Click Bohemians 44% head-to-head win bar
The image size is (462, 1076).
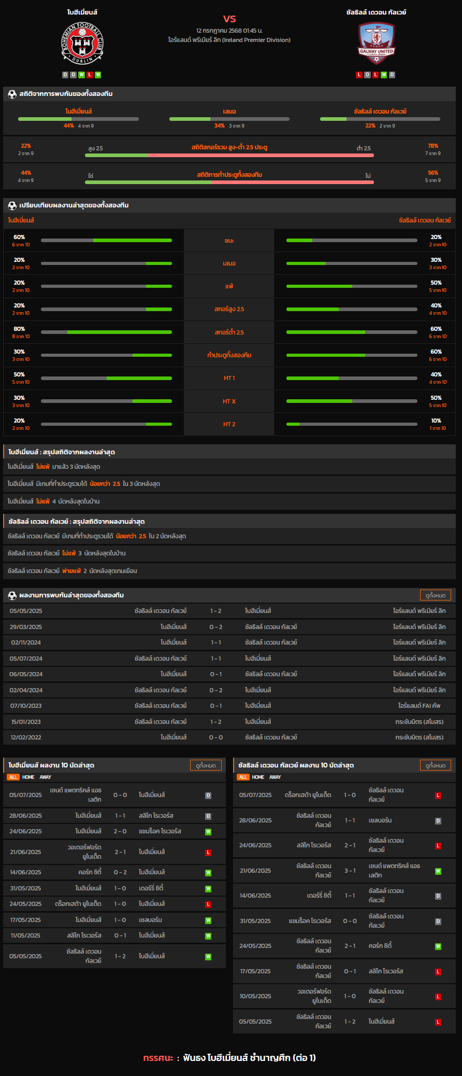[x=78, y=119]
